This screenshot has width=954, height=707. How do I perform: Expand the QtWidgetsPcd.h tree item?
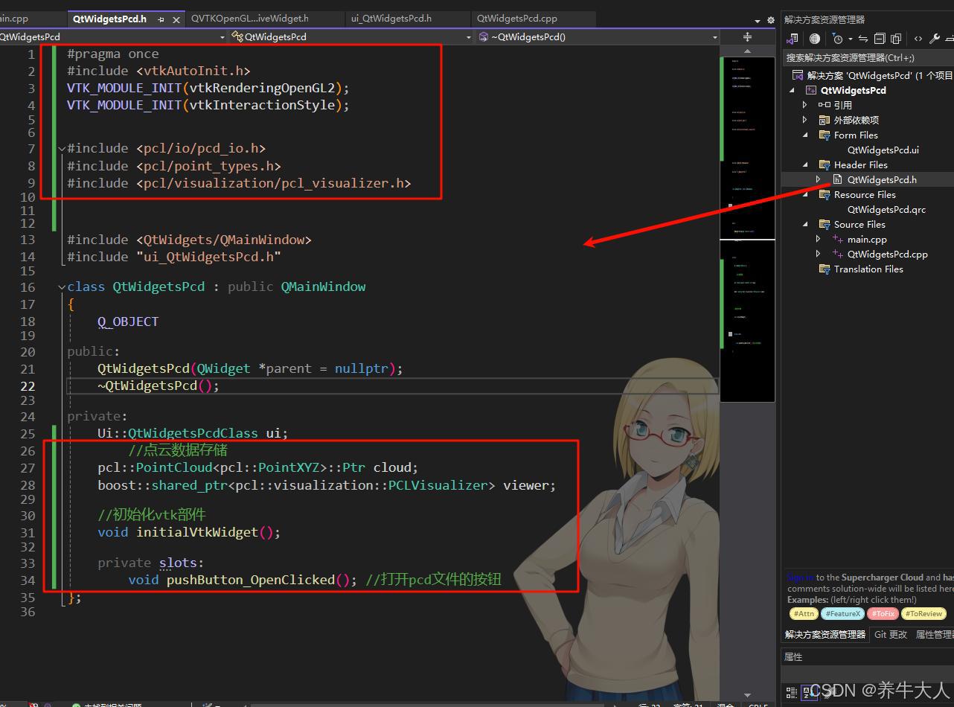click(x=819, y=179)
